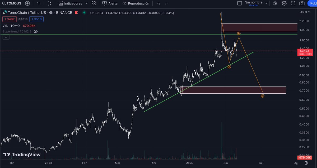Click the blue Publish button

point(312,3)
